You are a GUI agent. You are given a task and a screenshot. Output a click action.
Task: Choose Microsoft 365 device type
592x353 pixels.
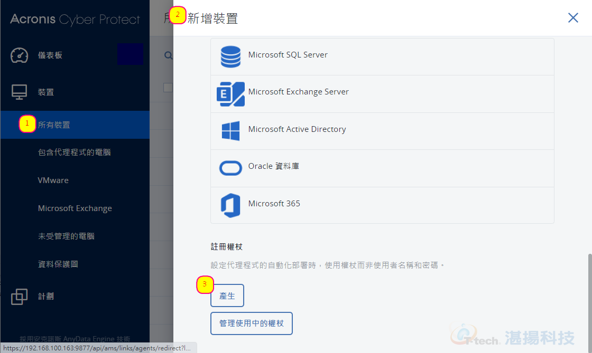(382, 205)
